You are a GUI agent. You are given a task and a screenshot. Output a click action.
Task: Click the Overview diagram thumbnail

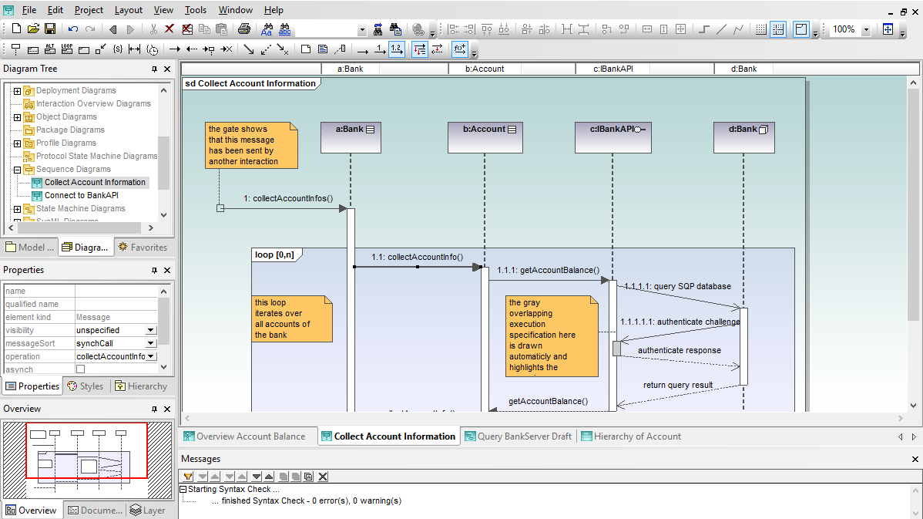pyautogui.click(x=87, y=460)
